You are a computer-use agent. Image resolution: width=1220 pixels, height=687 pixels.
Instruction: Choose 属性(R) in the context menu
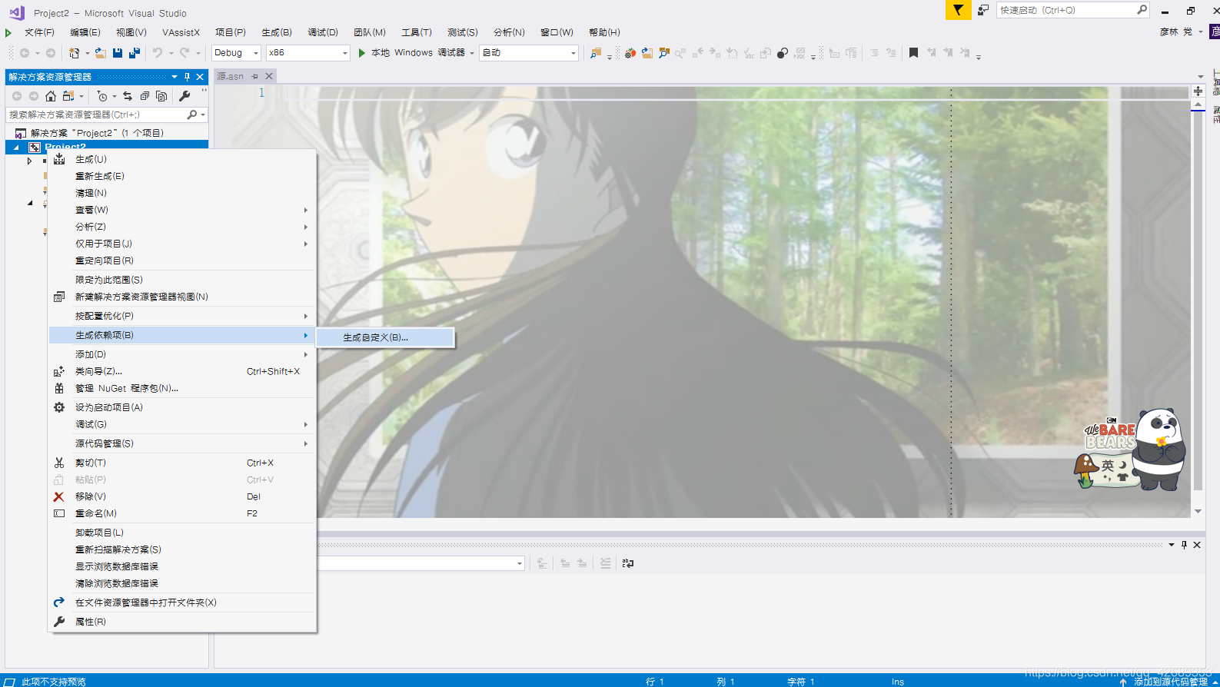[182, 622]
